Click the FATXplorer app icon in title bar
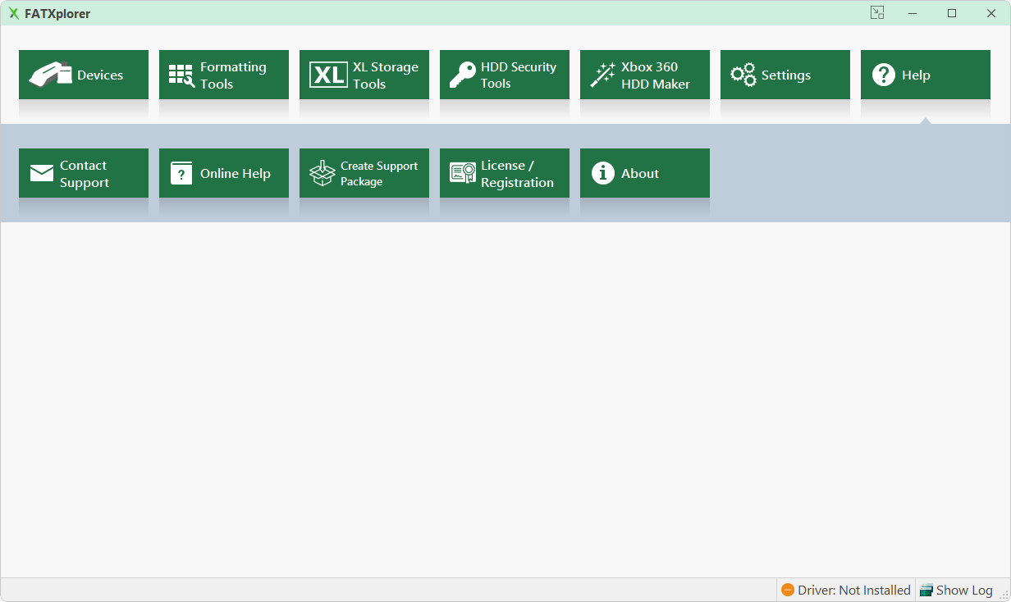The height and width of the screenshot is (602, 1011). (14, 13)
